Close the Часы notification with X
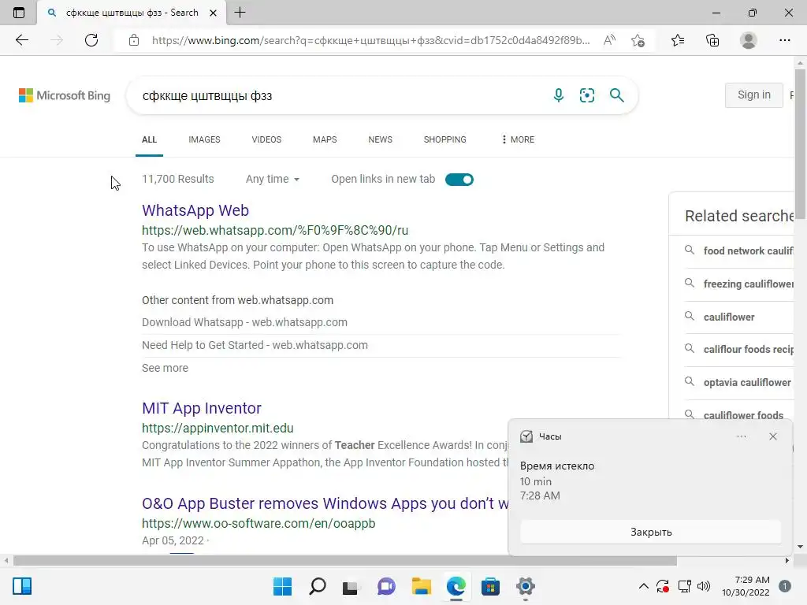This screenshot has height=605, width=807. 772,436
